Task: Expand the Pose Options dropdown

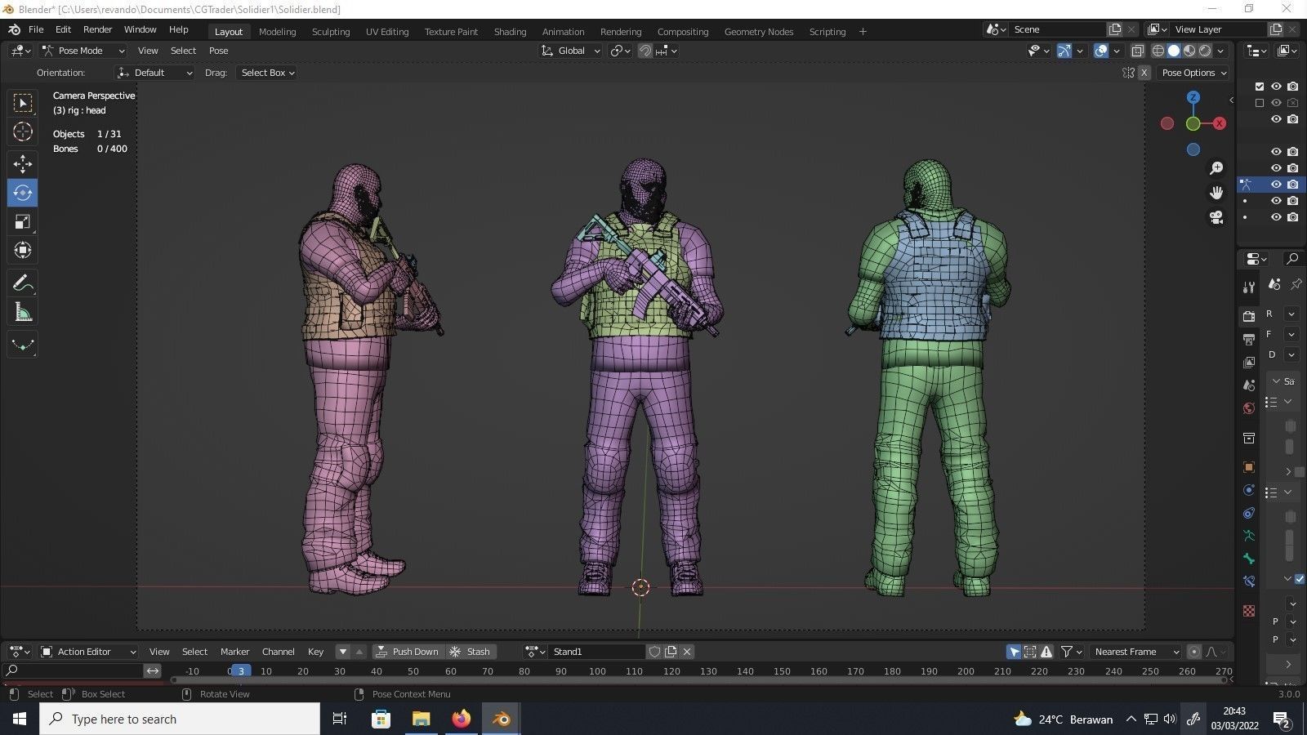Action: pyautogui.click(x=1193, y=73)
